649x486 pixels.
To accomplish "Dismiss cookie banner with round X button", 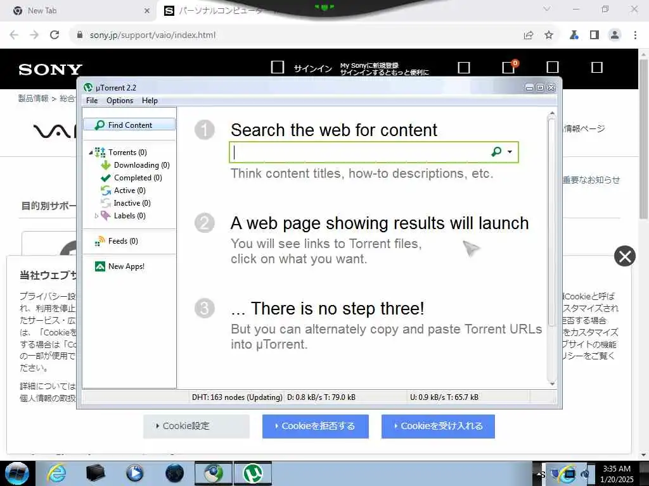I will point(624,256).
